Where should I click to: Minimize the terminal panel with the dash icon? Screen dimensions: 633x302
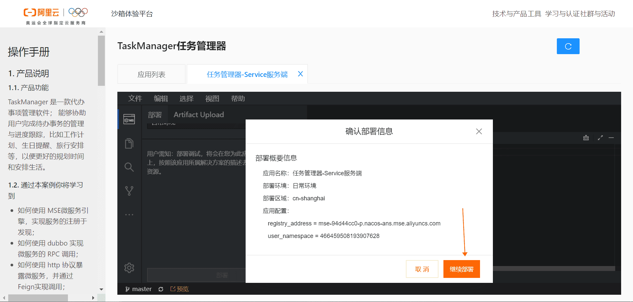[612, 138]
